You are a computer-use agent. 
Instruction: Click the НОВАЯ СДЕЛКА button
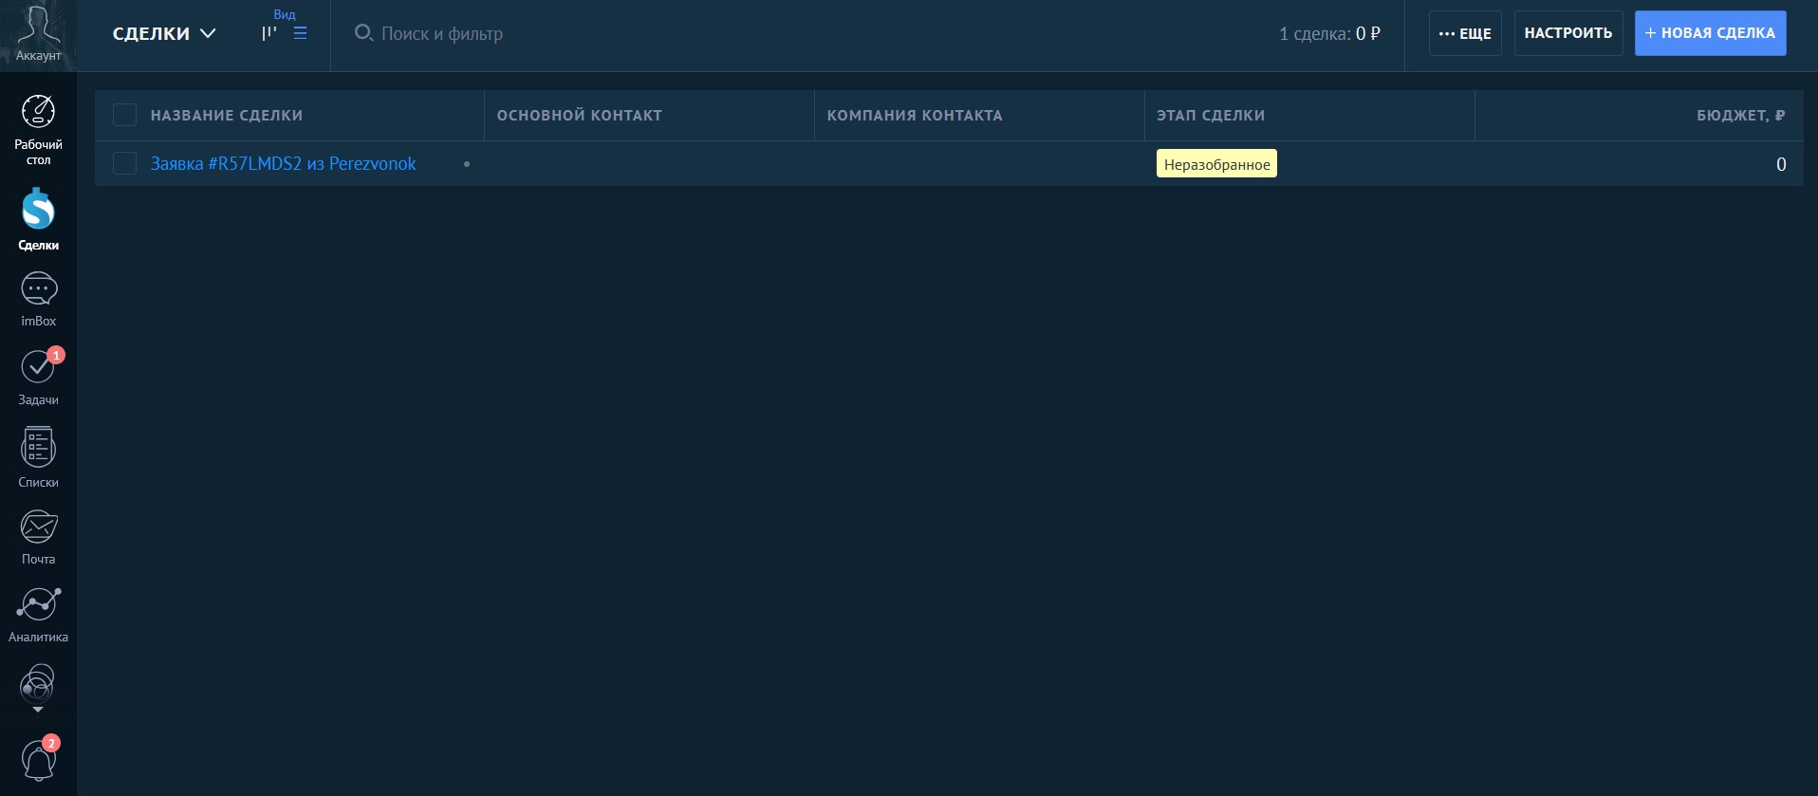tap(1710, 33)
